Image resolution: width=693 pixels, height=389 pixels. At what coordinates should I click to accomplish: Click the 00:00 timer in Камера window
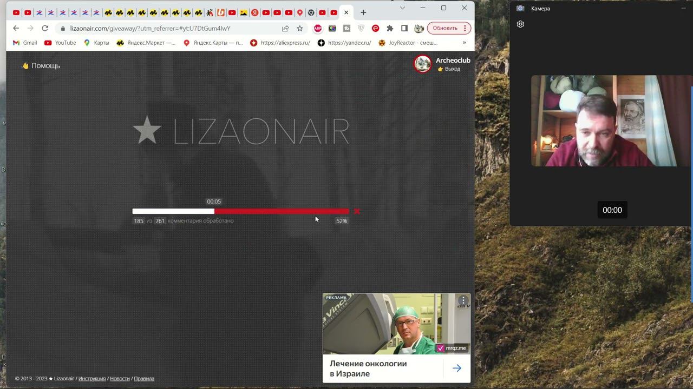612,210
